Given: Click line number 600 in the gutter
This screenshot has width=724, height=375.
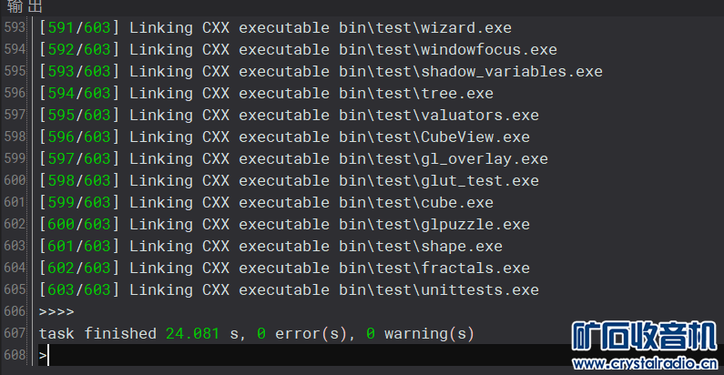Looking at the screenshot, I should [15, 181].
